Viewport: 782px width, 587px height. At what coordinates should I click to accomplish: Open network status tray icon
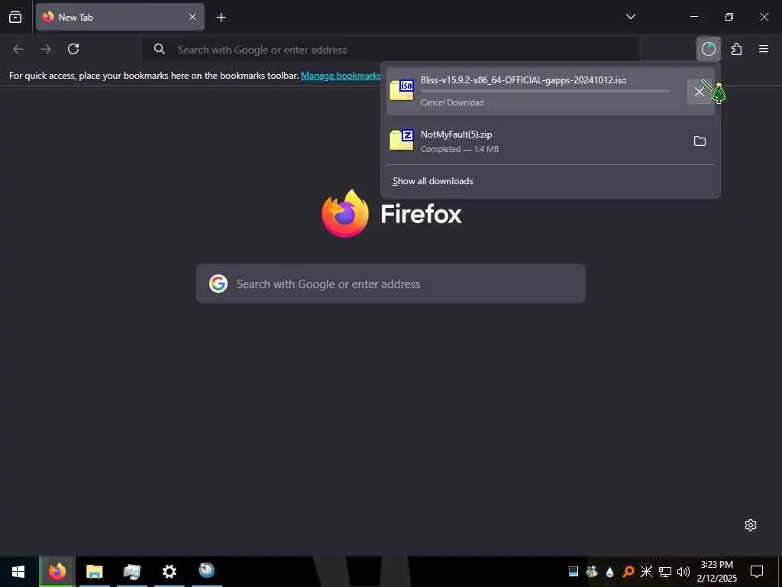tap(665, 572)
